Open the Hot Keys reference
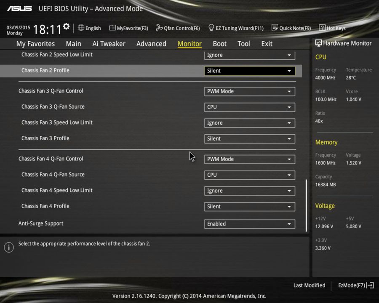The image size is (379, 303). [332, 28]
